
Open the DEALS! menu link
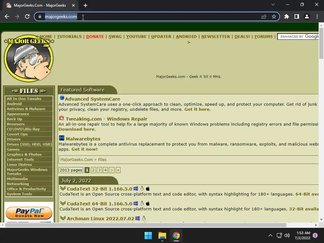pos(242,37)
